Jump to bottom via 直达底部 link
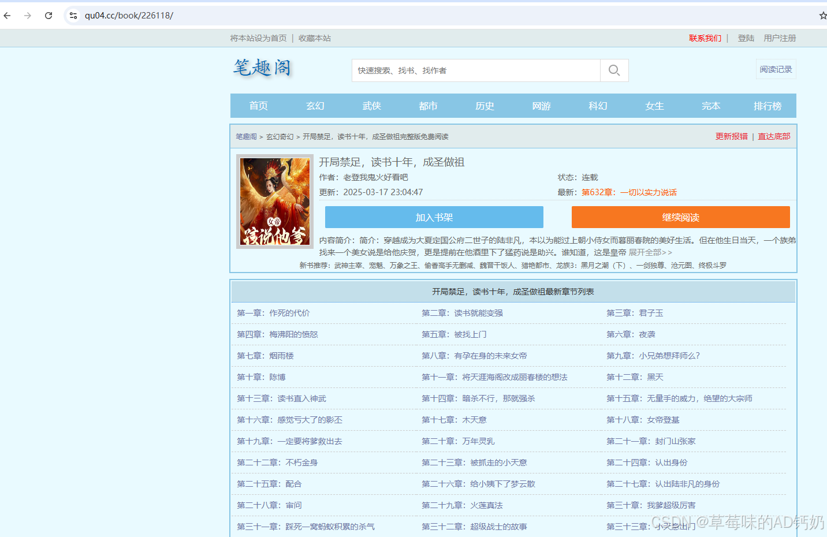The width and height of the screenshot is (827, 537). click(774, 136)
